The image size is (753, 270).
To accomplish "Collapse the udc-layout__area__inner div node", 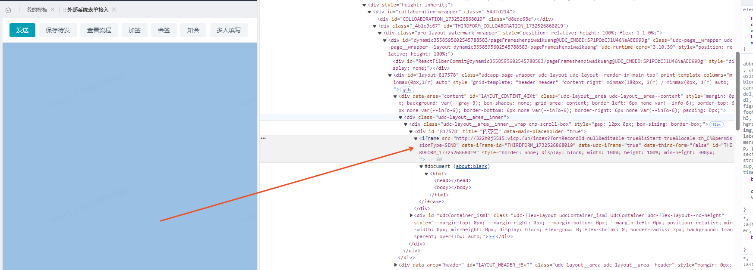I will pyautogui.click(x=400, y=118).
